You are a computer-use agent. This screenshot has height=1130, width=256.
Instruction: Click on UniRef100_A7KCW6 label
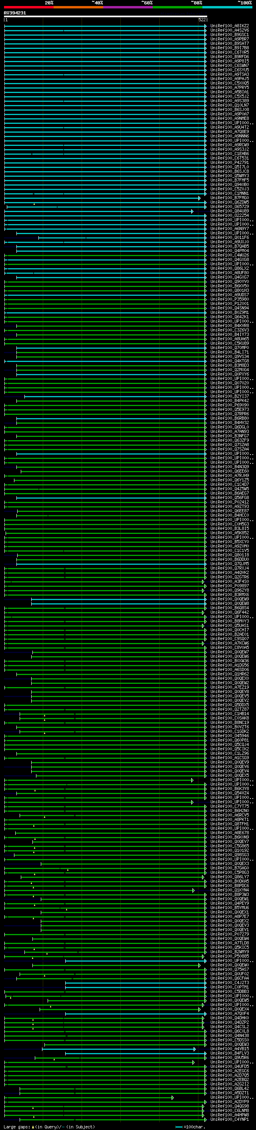(x=229, y=643)
